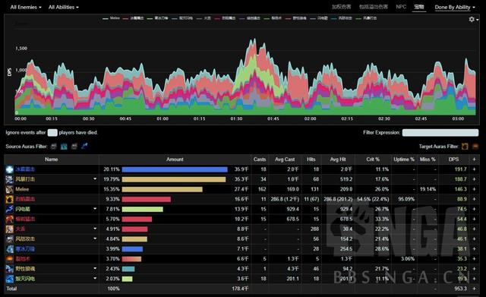Image resolution: width=486 pixels, height=297 pixels.
Task: Click the plus icon in the Total row
Action: [474, 289]
